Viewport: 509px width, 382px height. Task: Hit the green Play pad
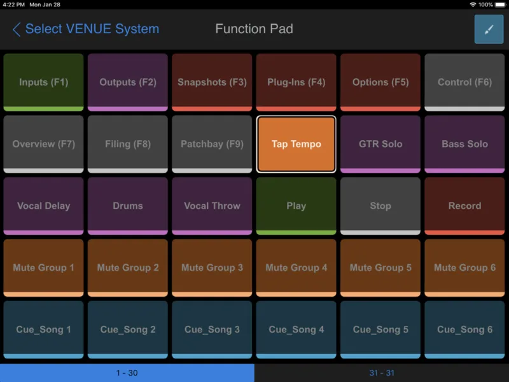(296, 206)
